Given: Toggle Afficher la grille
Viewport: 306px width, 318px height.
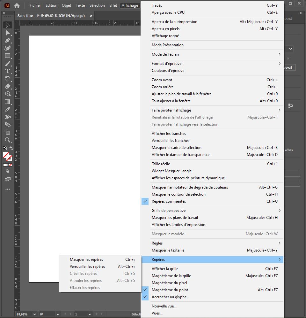Looking at the screenshot, I should (x=212, y=269).
